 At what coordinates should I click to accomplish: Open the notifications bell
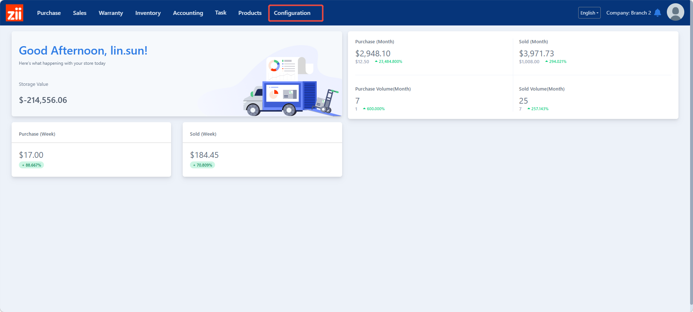657,13
